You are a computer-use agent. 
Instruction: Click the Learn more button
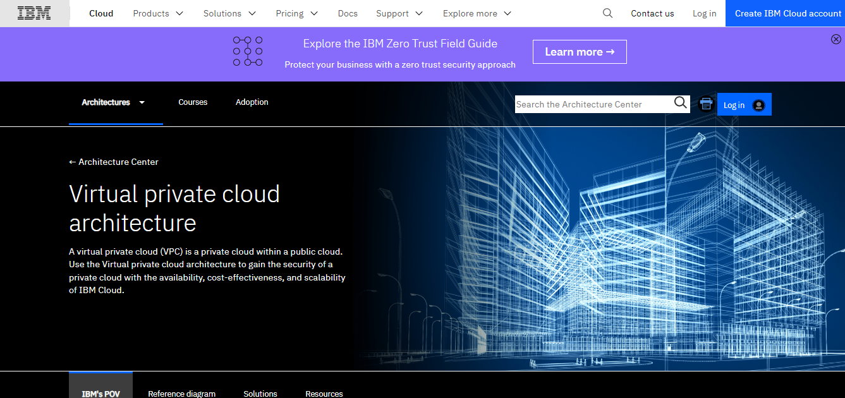point(580,52)
